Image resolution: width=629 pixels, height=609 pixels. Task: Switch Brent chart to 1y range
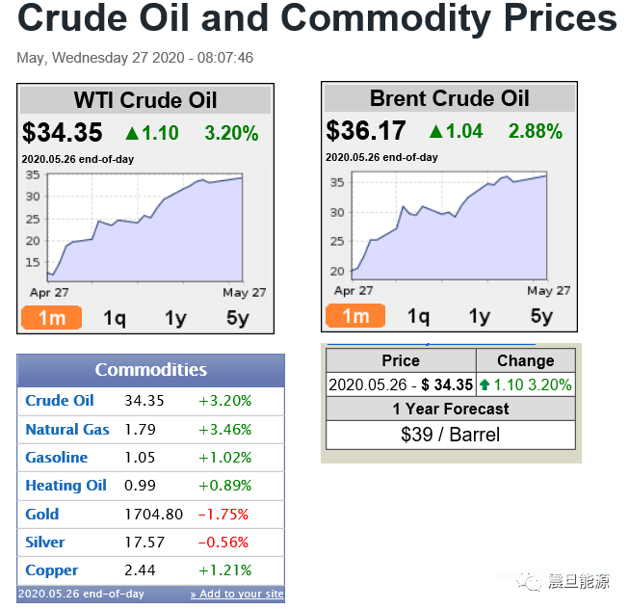click(x=480, y=316)
